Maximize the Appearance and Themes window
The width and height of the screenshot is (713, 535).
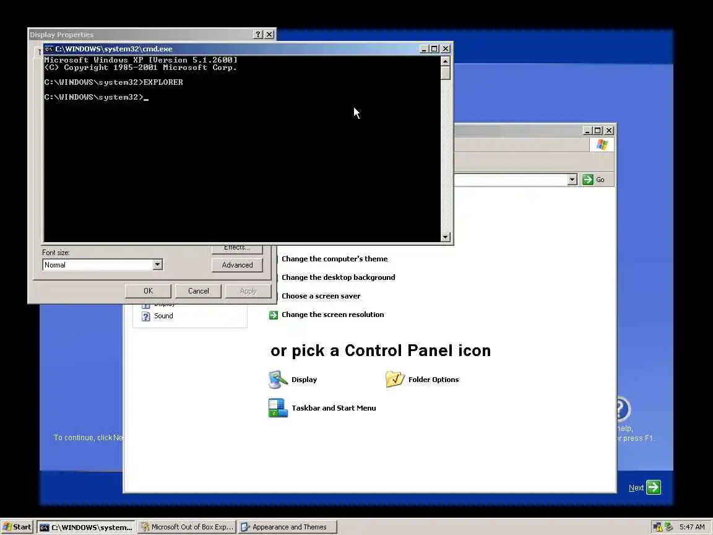tap(597, 131)
